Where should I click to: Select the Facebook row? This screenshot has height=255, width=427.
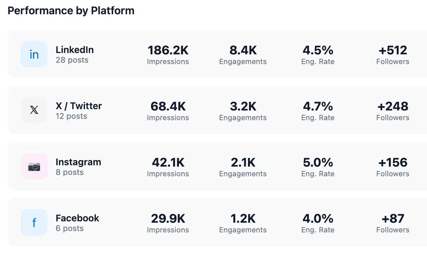[213, 222]
